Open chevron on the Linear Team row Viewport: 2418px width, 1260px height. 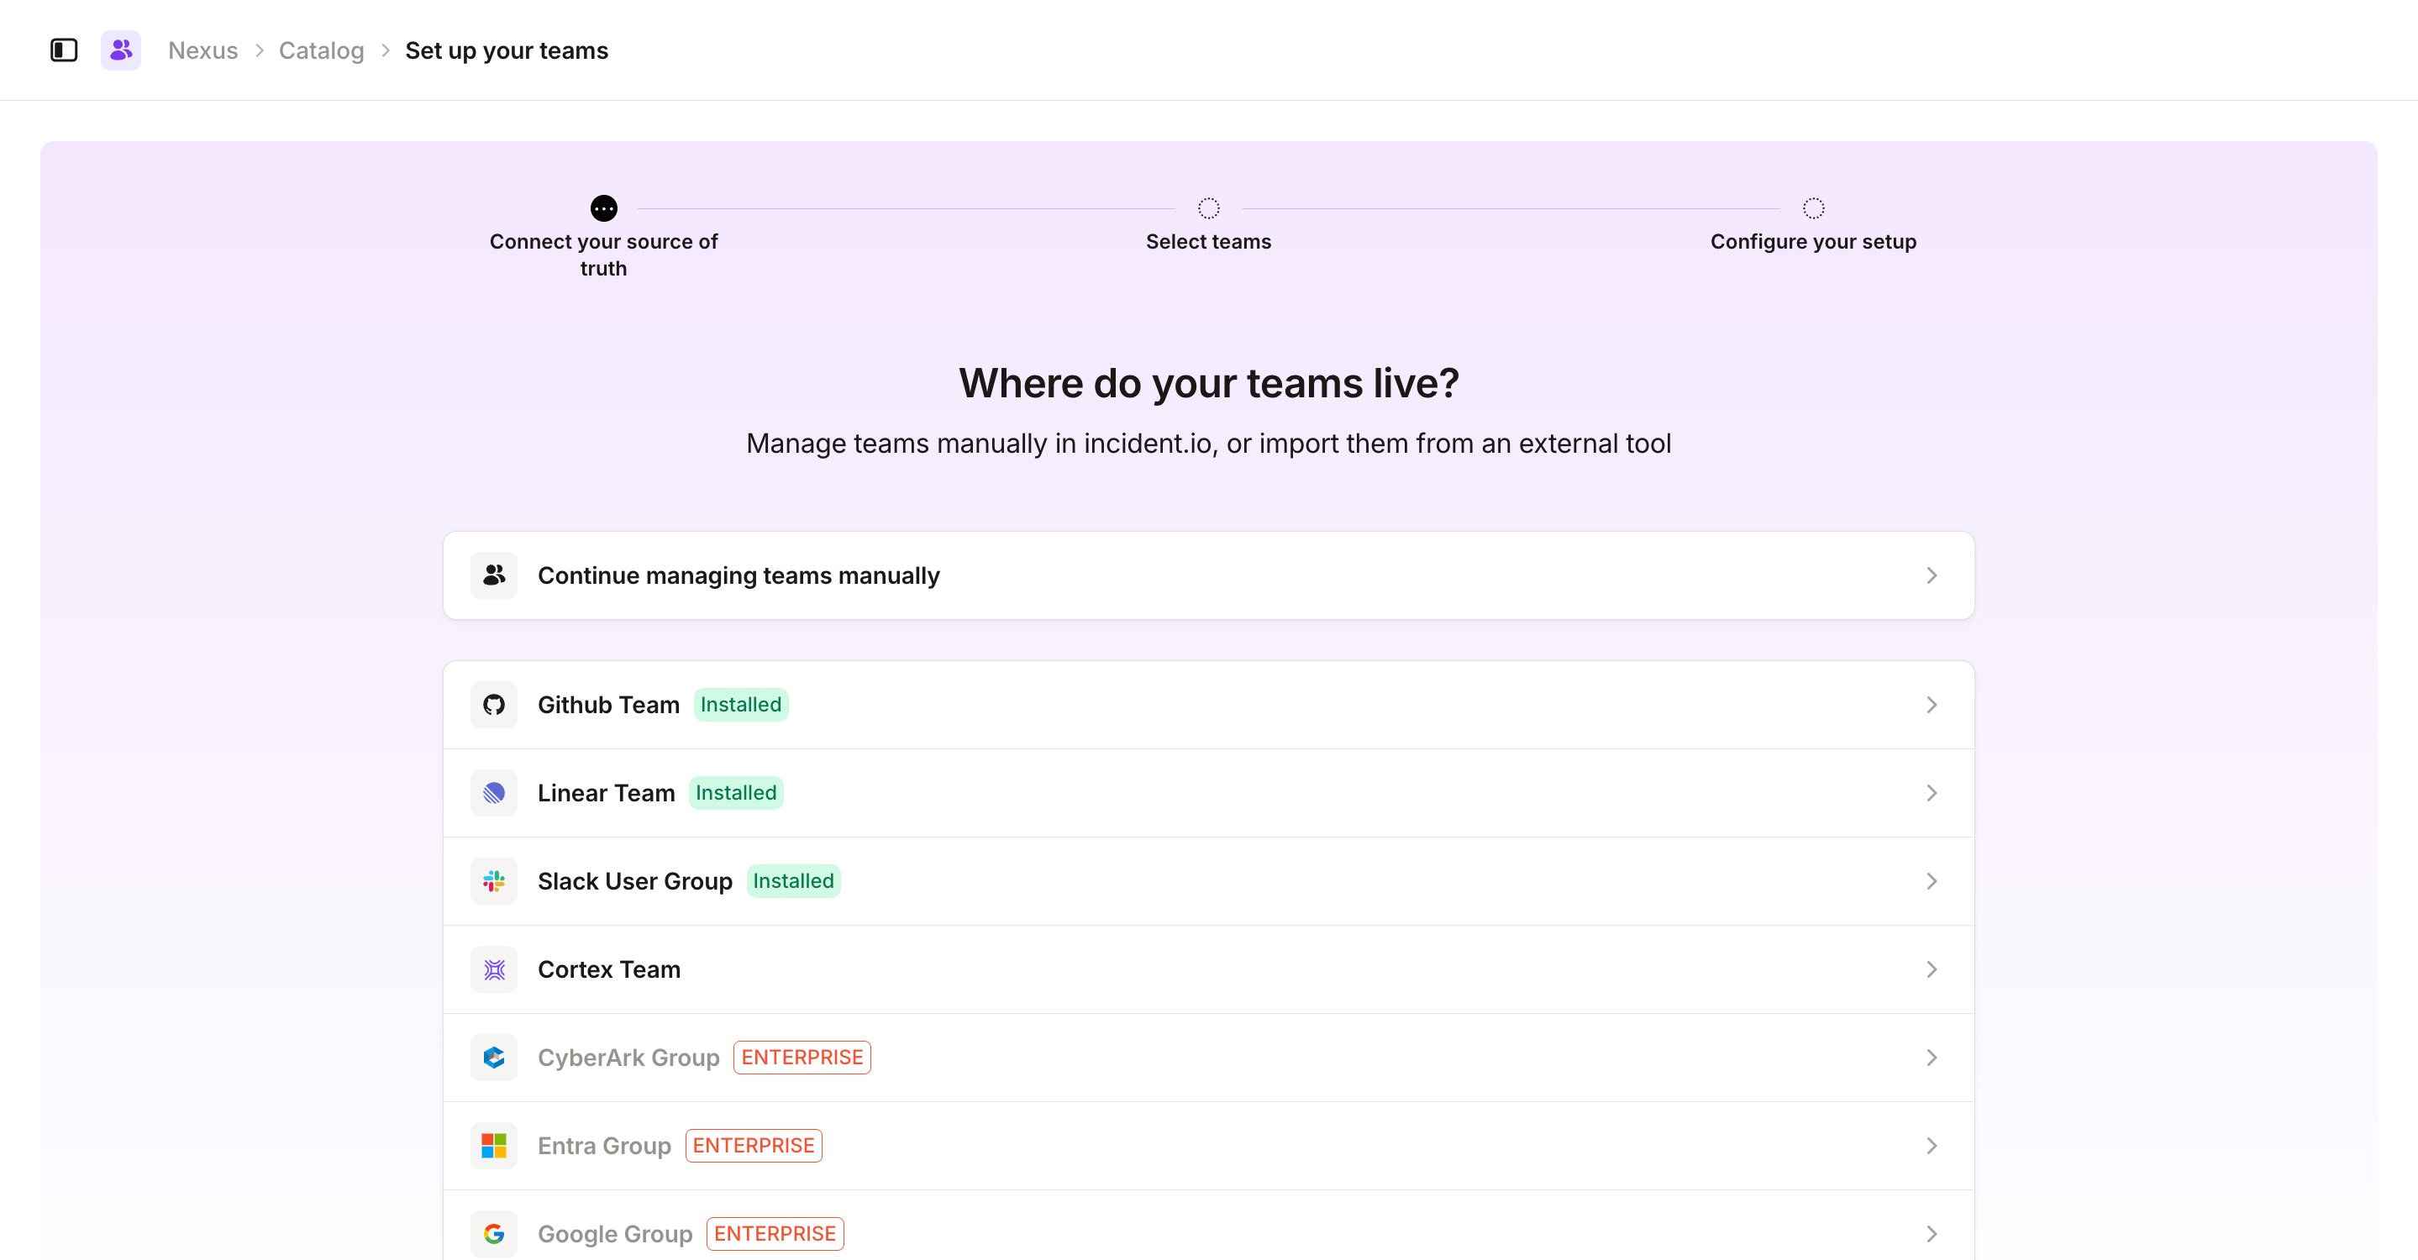coord(1932,793)
